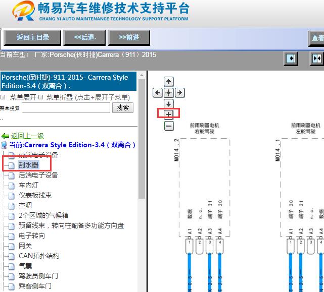Click the 当前车型 Porsche Carrera 911 2015 text
This screenshot has height=292, width=324.
[x=78, y=55]
